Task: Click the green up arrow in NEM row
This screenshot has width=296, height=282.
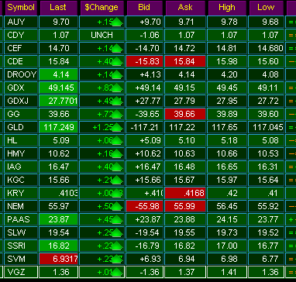Action: [117, 206]
